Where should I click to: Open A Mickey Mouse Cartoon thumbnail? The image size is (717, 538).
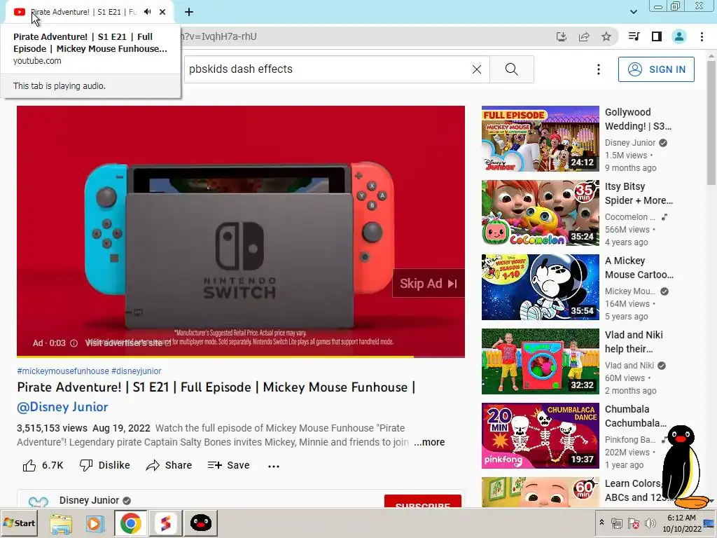pos(540,287)
